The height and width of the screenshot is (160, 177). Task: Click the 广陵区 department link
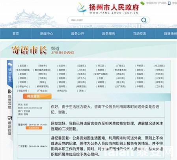pyautogui.click(x=121, y=66)
